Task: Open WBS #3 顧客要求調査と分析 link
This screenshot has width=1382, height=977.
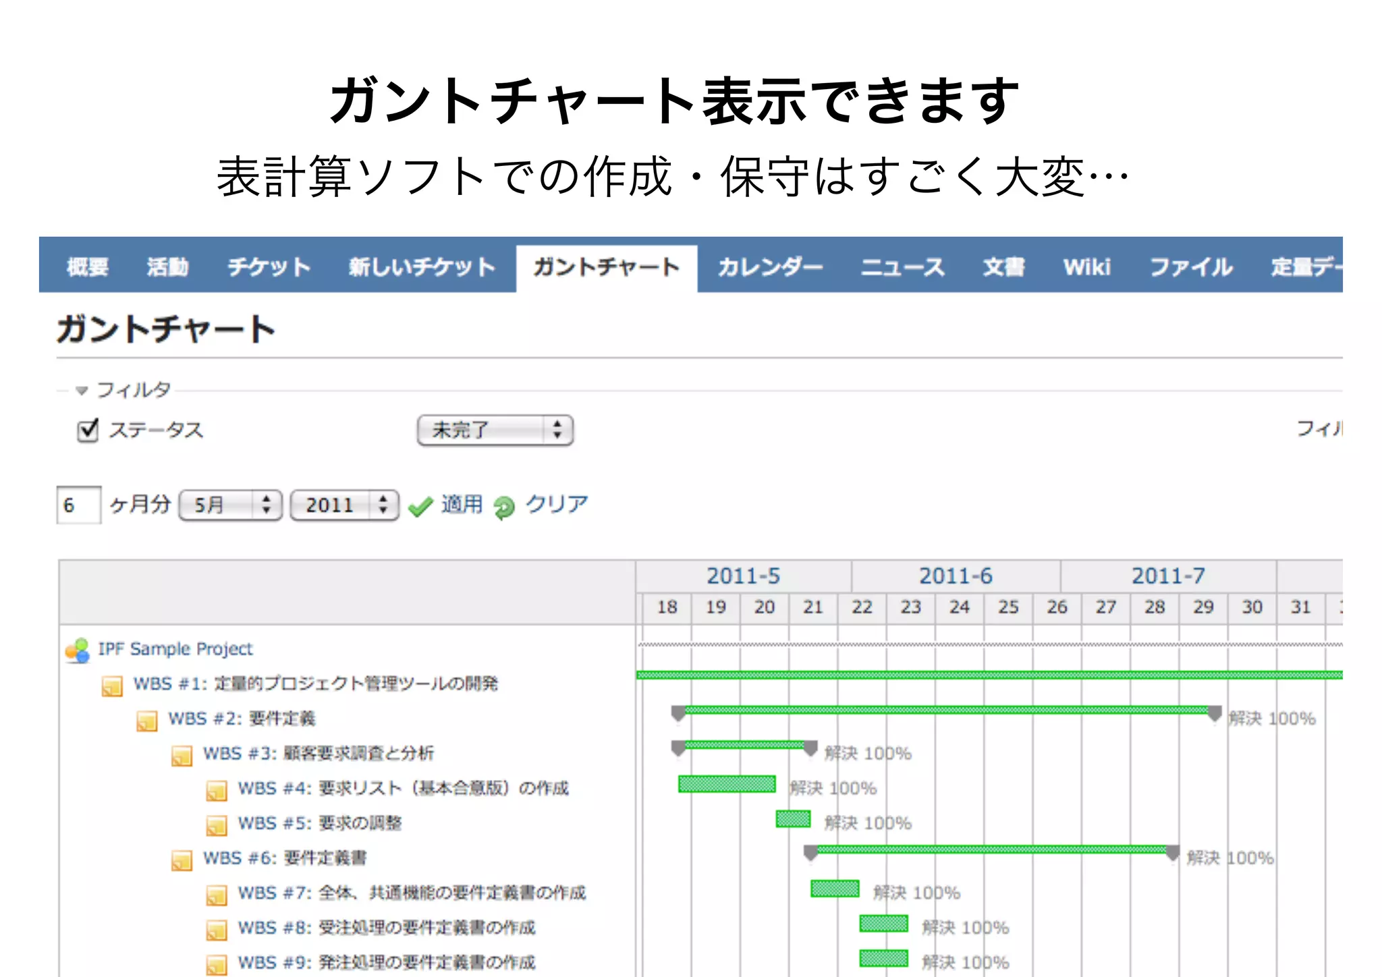Action: 319,753
